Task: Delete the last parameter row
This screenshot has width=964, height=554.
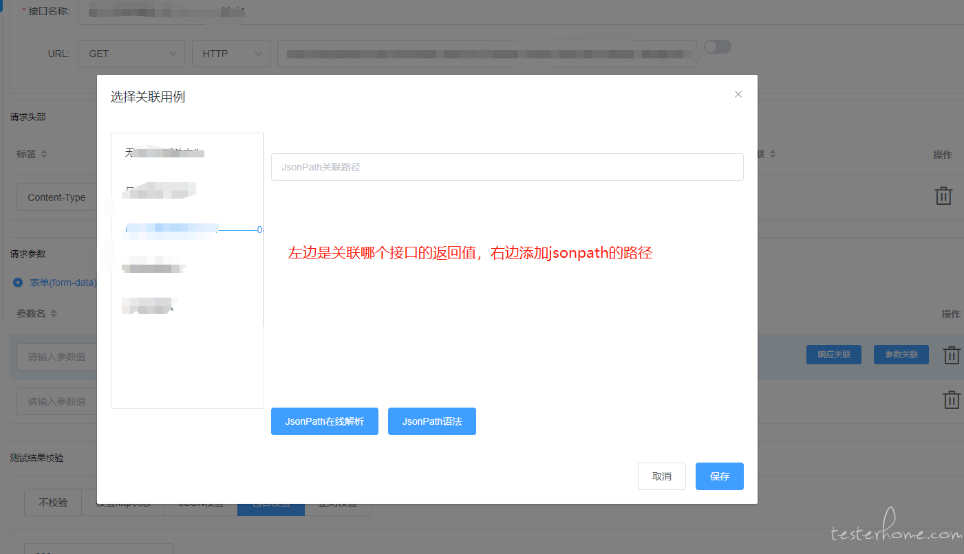Action: [x=952, y=400]
